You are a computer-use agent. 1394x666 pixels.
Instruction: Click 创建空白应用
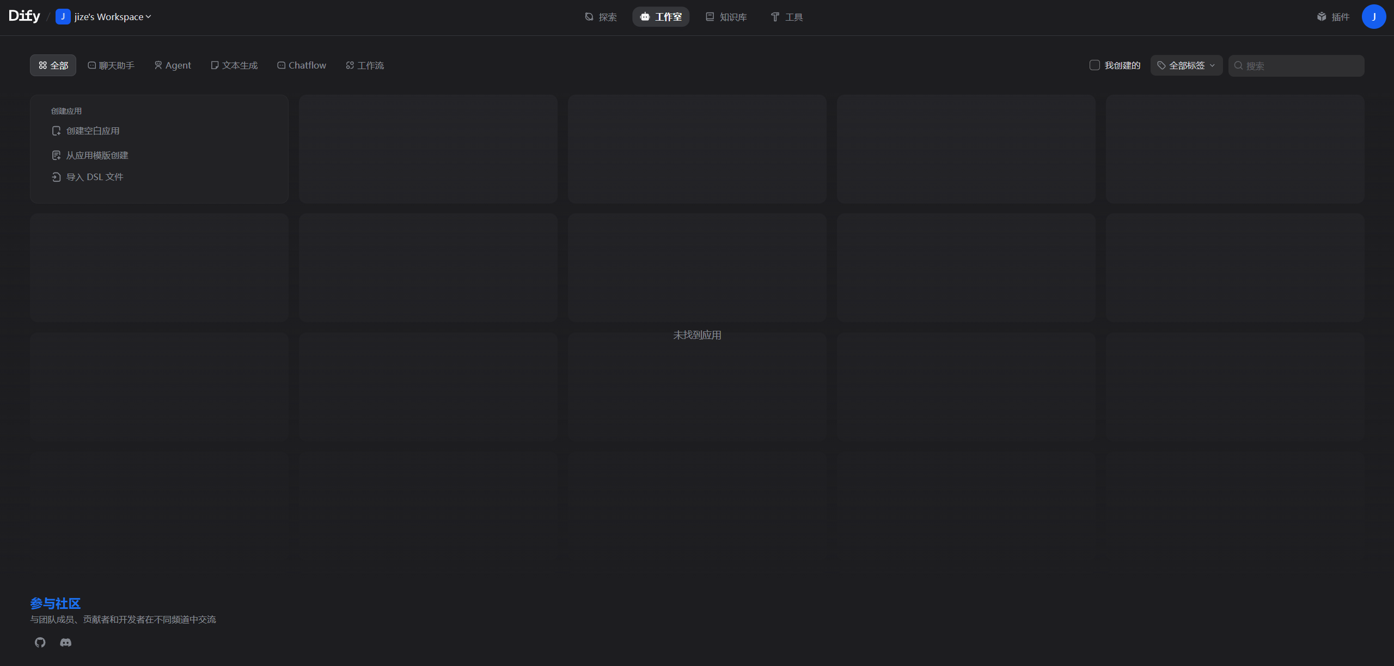[85, 131]
